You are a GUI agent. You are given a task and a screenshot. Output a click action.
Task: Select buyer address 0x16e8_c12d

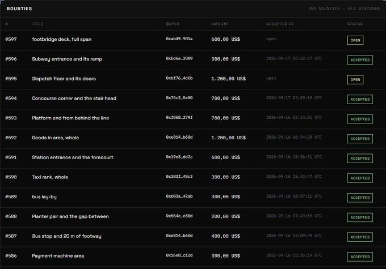(179, 255)
